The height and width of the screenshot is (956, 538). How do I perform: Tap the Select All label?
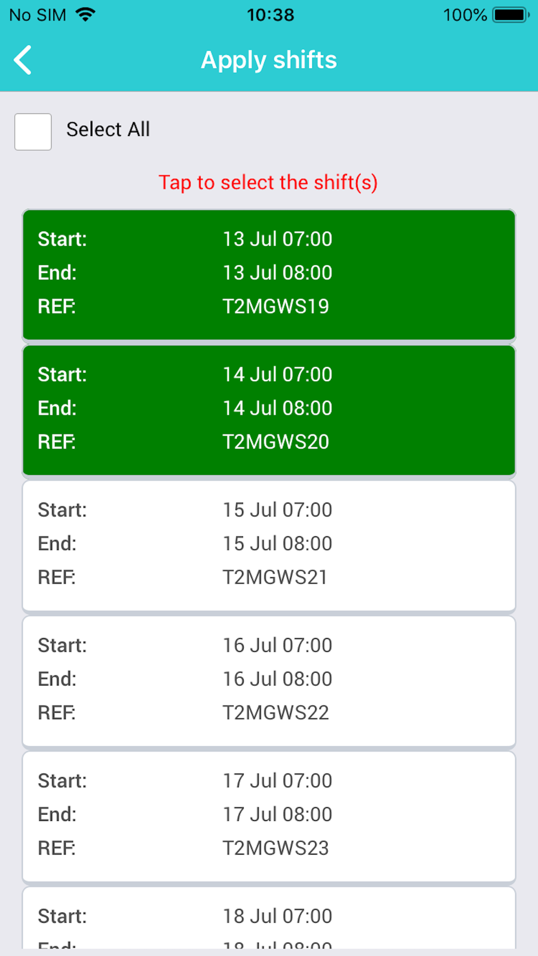(x=108, y=130)
